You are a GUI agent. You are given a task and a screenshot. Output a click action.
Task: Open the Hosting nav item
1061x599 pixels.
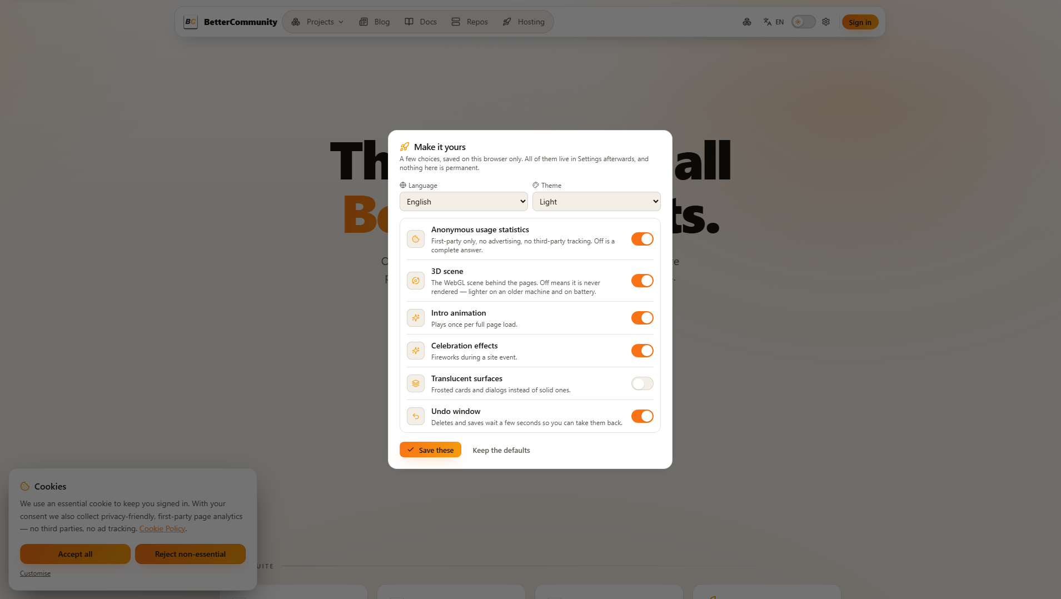pos(524,22)
